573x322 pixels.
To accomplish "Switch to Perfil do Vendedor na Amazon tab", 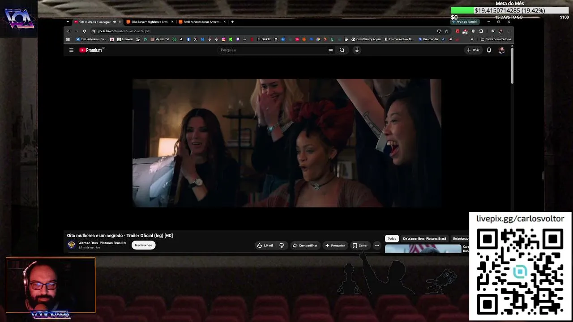I will click(201, 21).
